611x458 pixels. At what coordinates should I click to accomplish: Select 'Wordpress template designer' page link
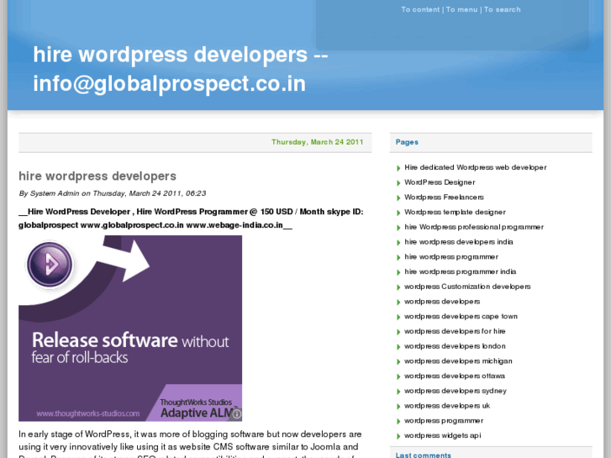point(455,213)
